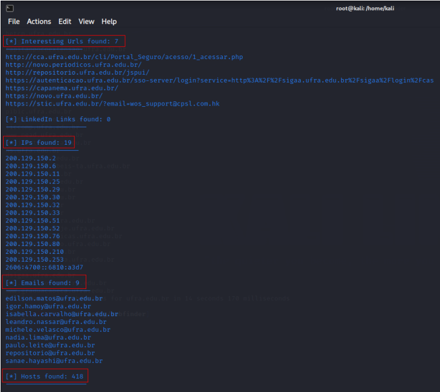Viewport: 440px width, 392px height.
Task: Click email isabella.carvalho@ufra.edu.br
Action: [x=62, y=314]
